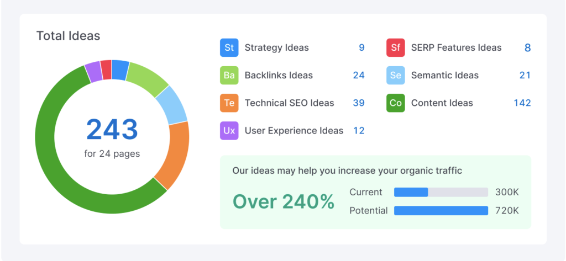Click the orange Te Technical SEO icon

(229, 103)
